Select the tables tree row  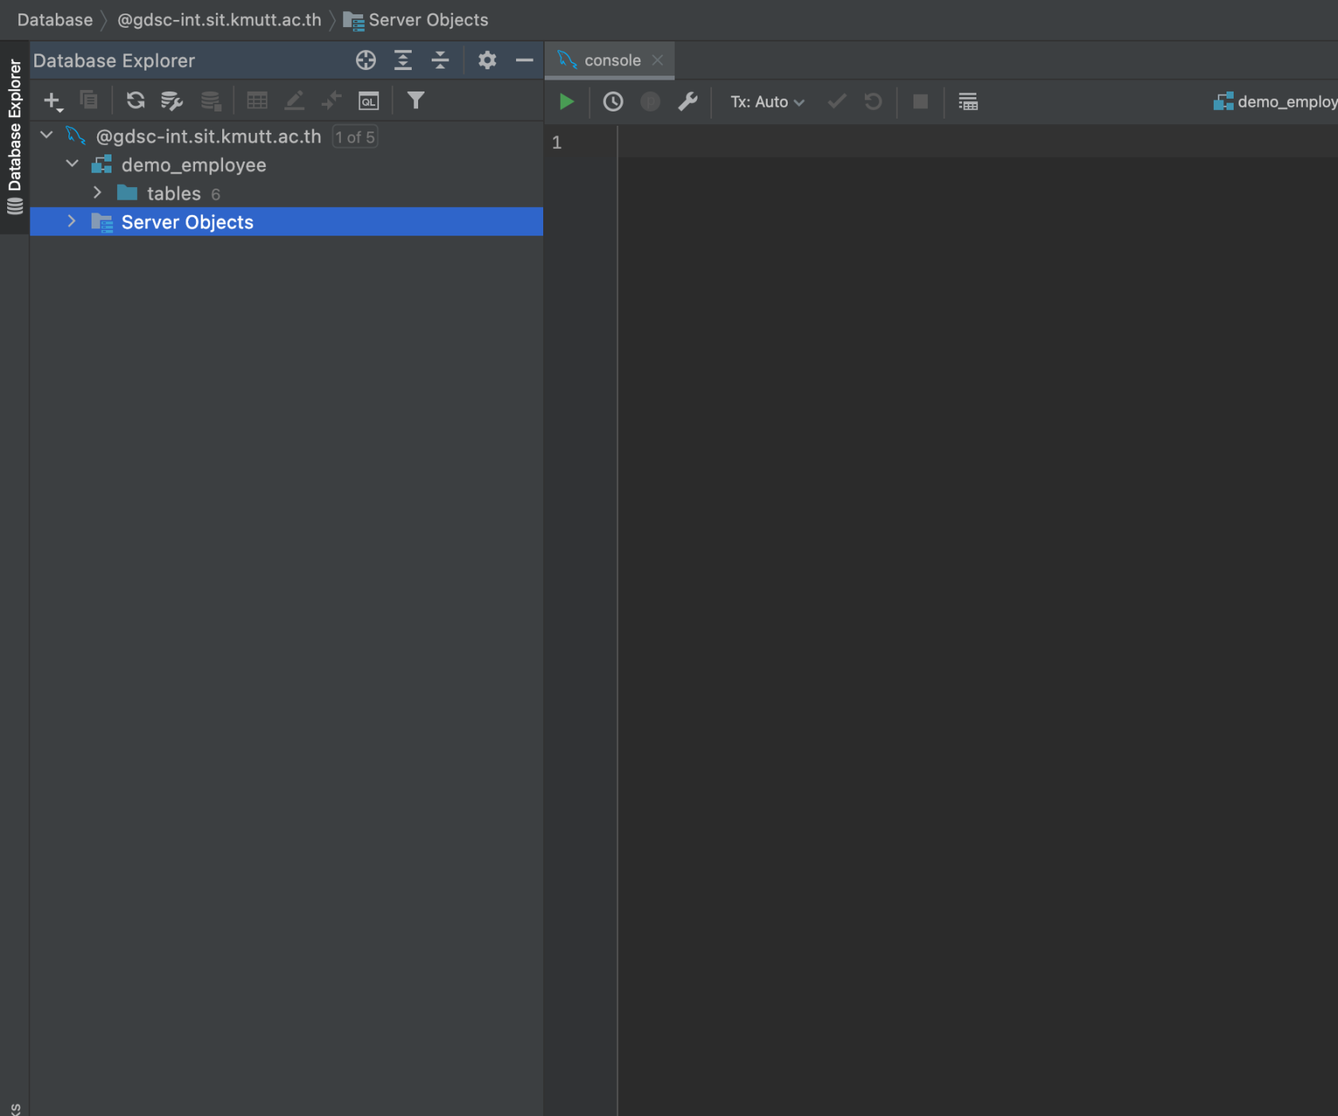tap(287, 193)
